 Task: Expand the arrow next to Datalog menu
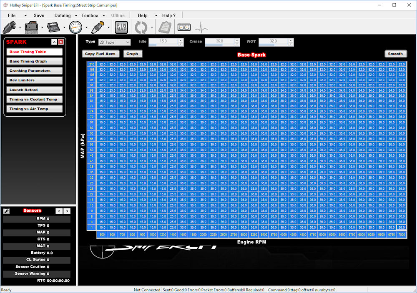point(76,16)
